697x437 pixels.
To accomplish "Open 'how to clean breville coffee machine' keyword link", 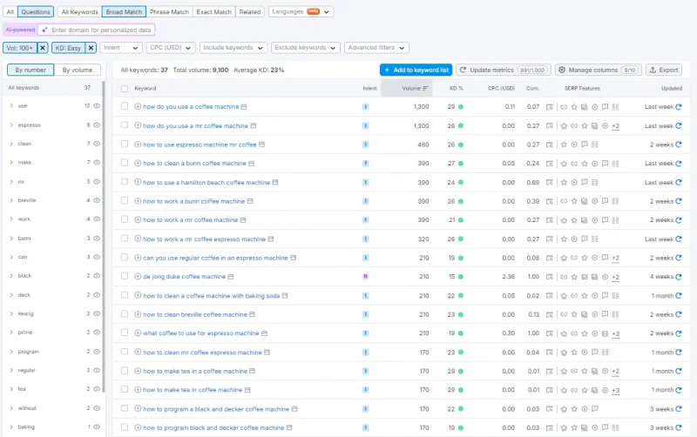I will point(195,314).
